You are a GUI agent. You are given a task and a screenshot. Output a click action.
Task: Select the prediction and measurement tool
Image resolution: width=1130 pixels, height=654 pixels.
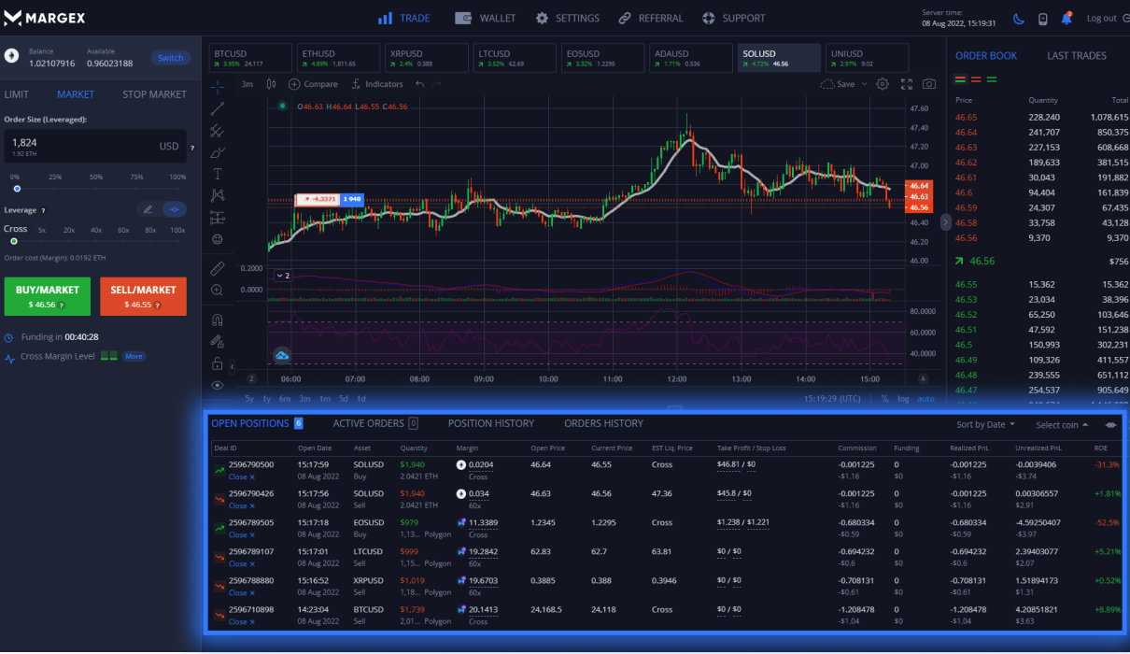click(x=217, y=218)
